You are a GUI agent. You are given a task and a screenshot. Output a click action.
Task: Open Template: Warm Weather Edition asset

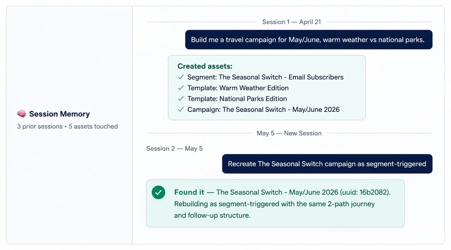(x=238, y=88)
